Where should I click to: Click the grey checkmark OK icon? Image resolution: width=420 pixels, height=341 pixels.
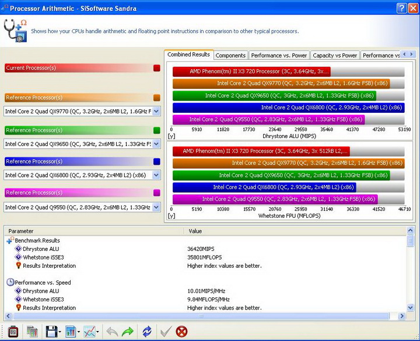click(x=166, y=332)
